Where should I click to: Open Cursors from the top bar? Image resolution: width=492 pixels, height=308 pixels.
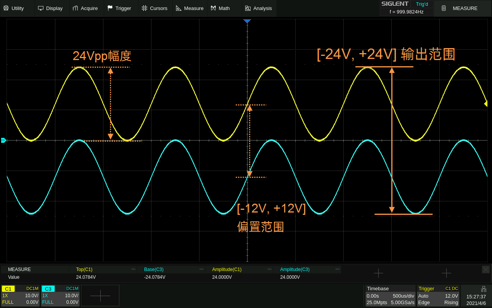(x=155, y=8)
